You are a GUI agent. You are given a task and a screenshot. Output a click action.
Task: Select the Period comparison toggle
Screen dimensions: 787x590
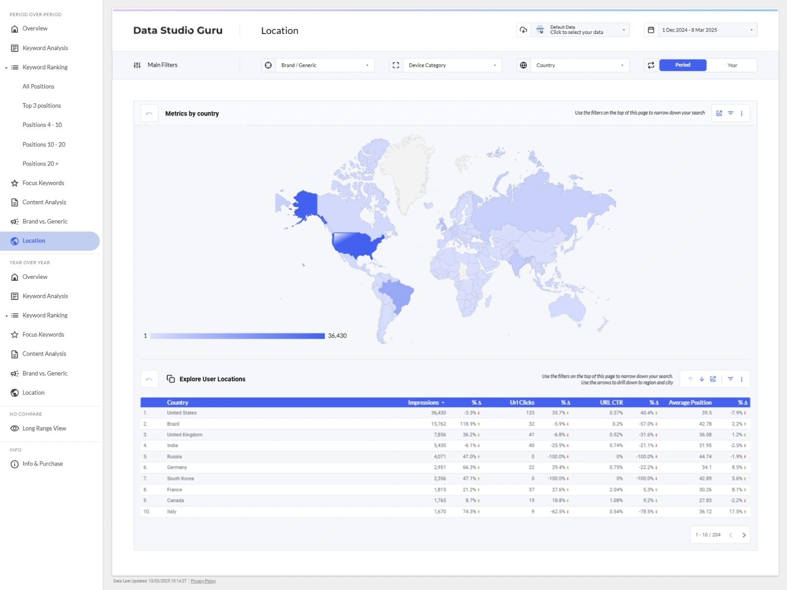point(682,65)
